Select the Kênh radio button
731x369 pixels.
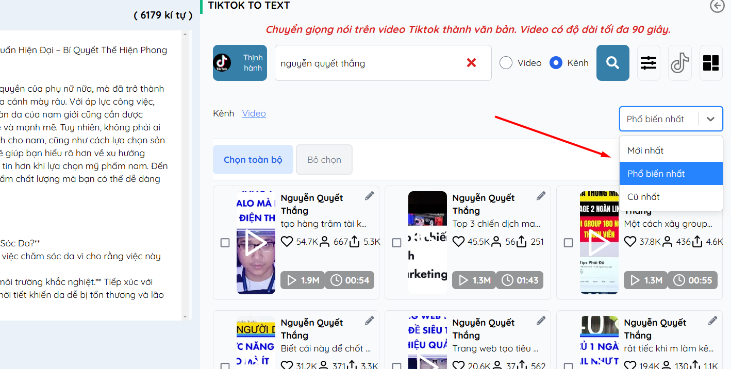(556, 63)
